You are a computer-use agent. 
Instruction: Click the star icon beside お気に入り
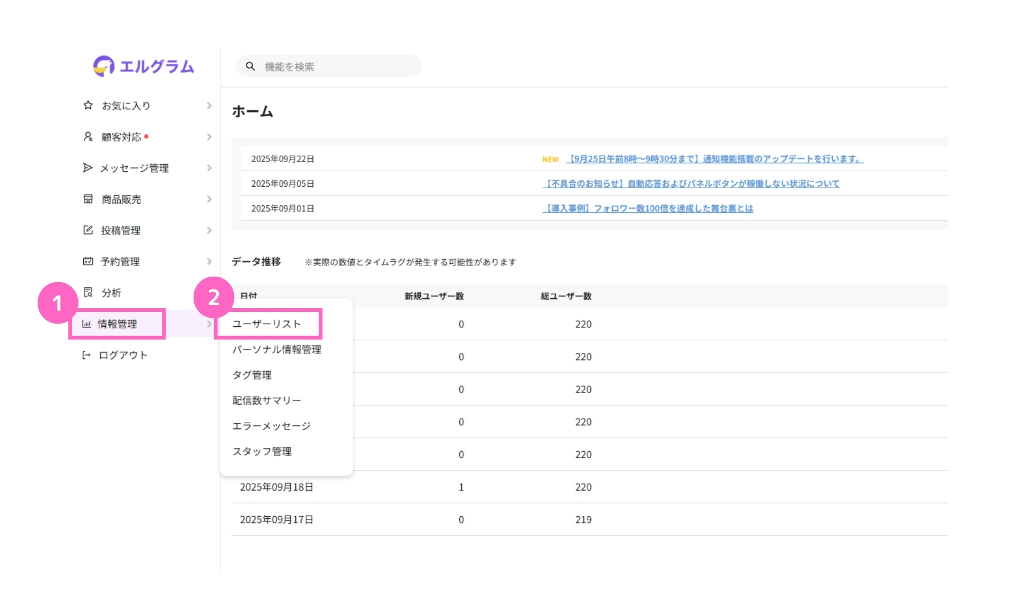(88, 105)
